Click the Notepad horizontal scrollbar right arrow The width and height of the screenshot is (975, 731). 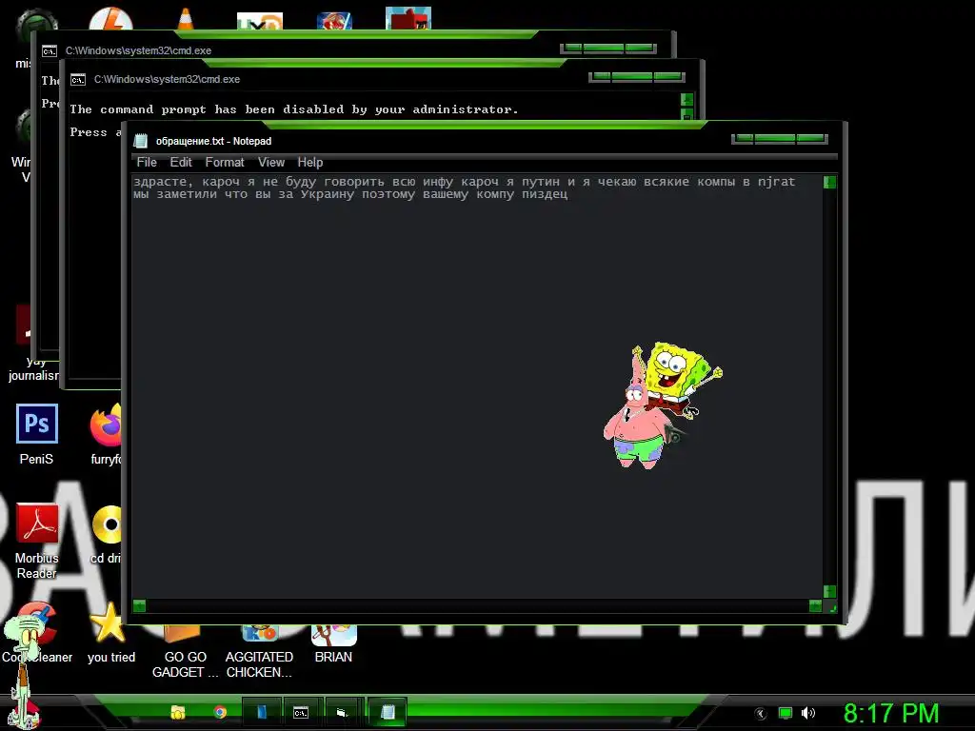coord(815,605)
